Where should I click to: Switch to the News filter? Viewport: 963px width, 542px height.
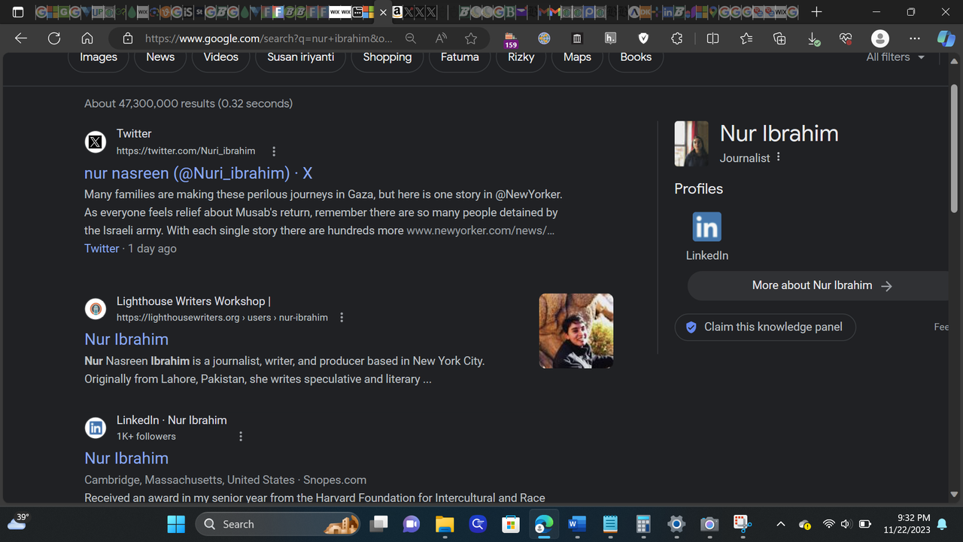point(160,57)
